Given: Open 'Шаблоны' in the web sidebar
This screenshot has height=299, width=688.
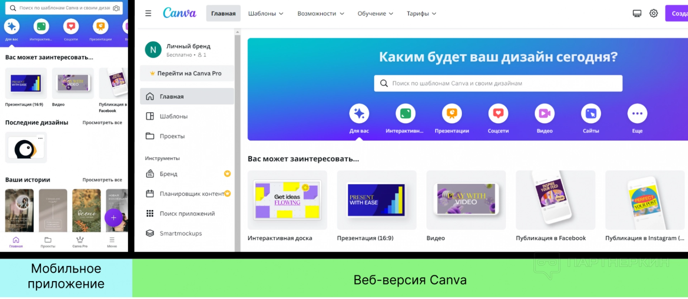Looking at the screenshot, I should pyautogui.click(x=187, y=117).
